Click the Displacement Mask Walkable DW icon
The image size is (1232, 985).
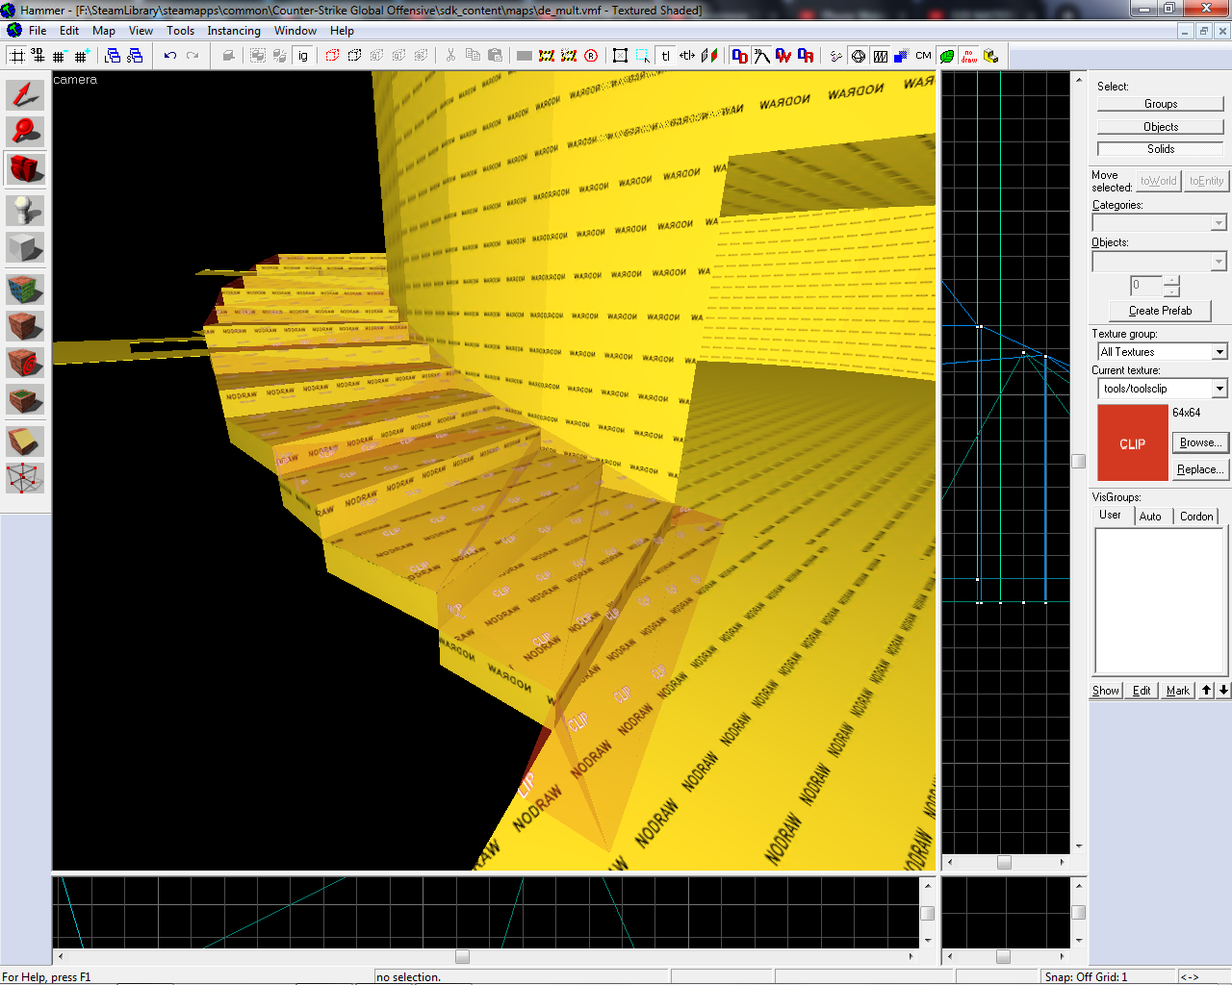tap(783, 56)
